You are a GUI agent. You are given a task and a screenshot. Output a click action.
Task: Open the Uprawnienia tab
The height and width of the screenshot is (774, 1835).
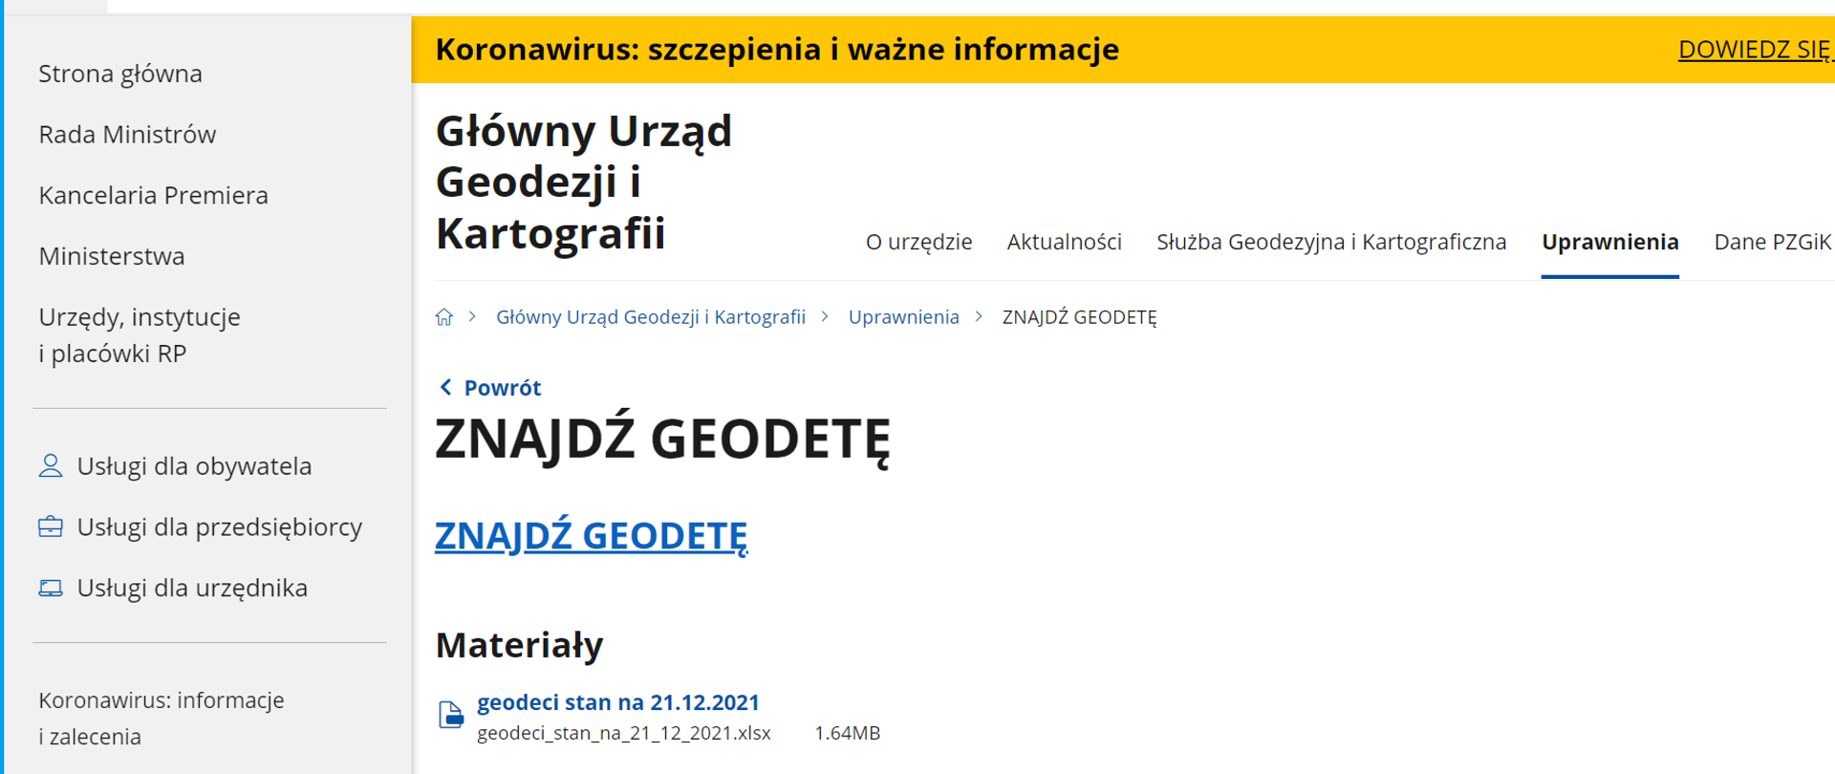coord(1609,243)
